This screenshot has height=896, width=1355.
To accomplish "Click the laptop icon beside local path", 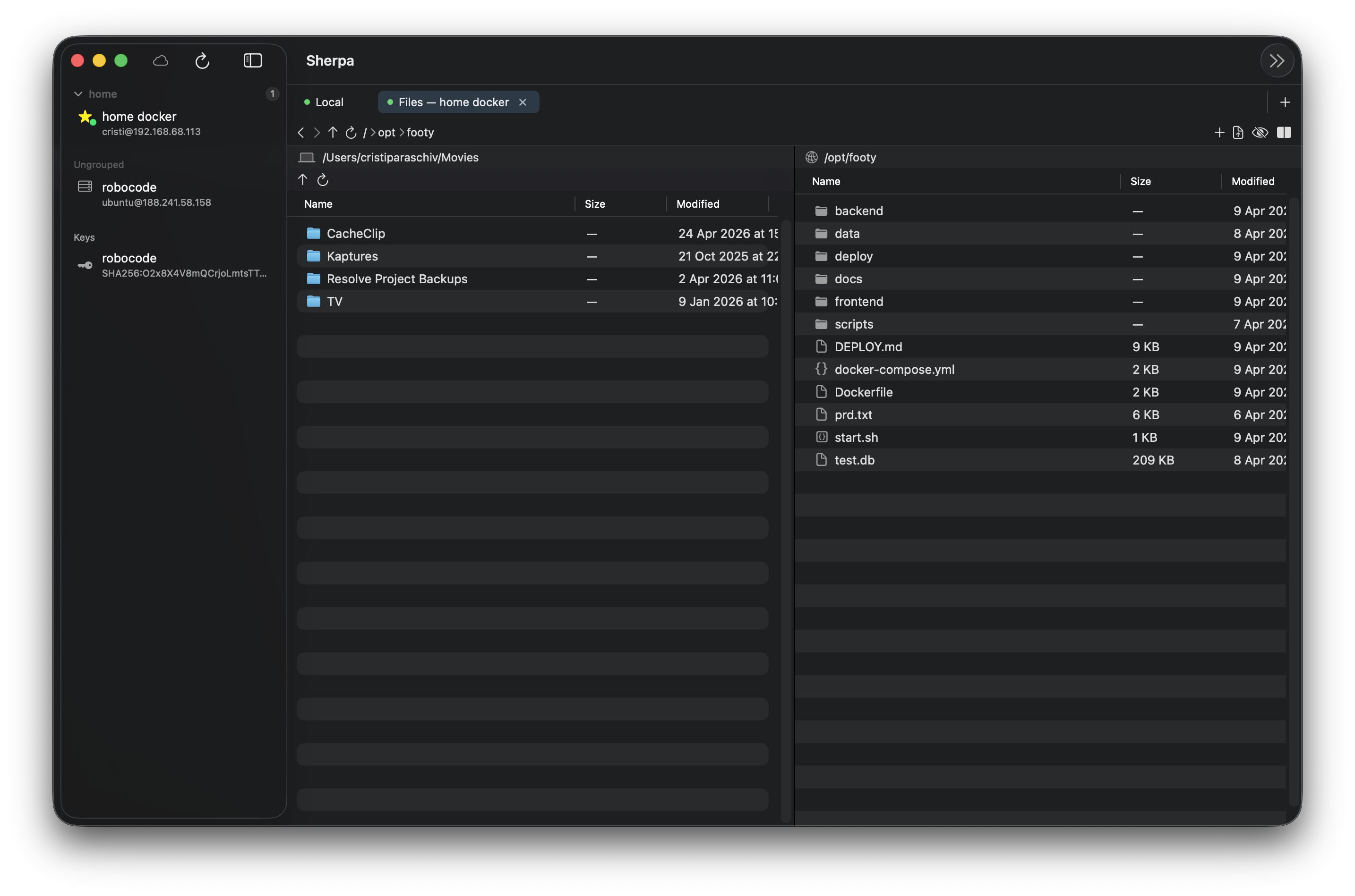I will [307, 157].
